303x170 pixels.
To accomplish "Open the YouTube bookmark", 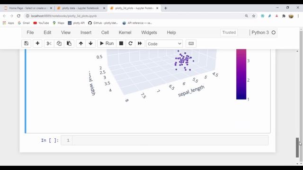I will (41, 23).
